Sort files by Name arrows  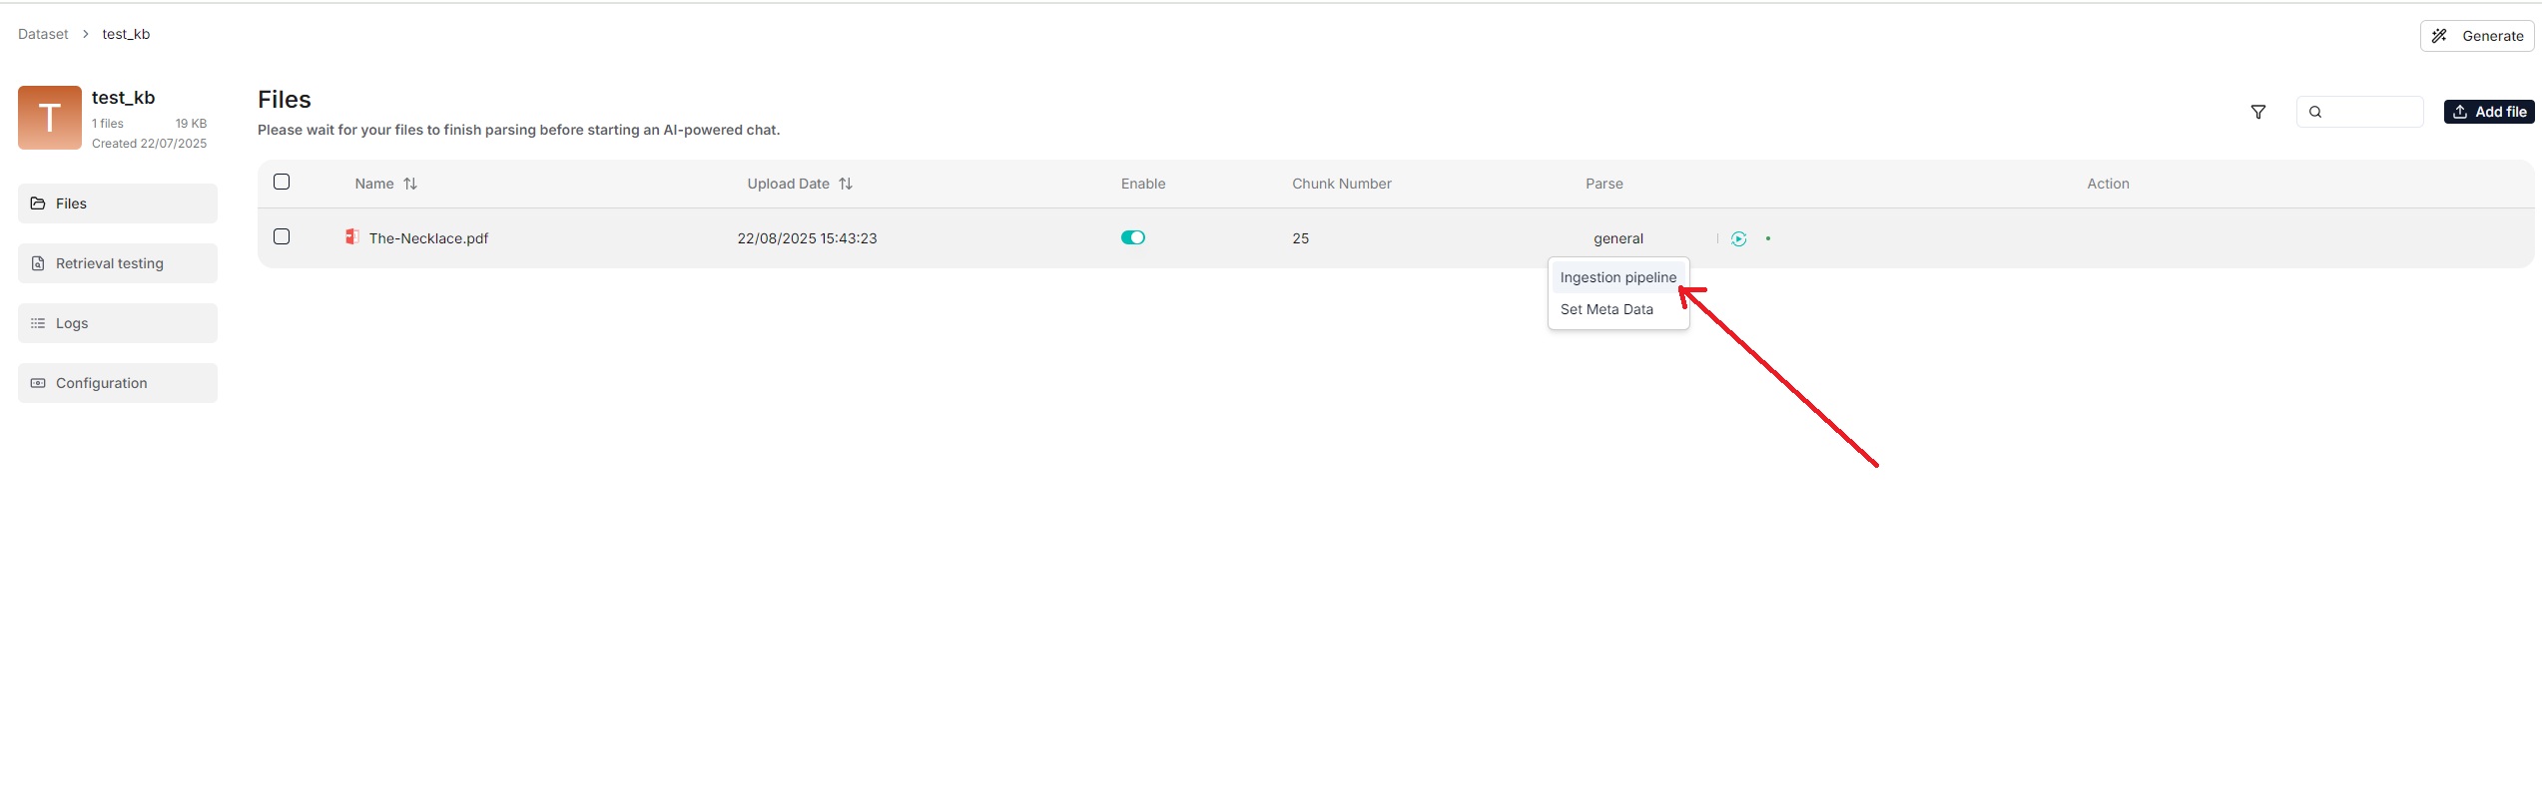point(409,184)
